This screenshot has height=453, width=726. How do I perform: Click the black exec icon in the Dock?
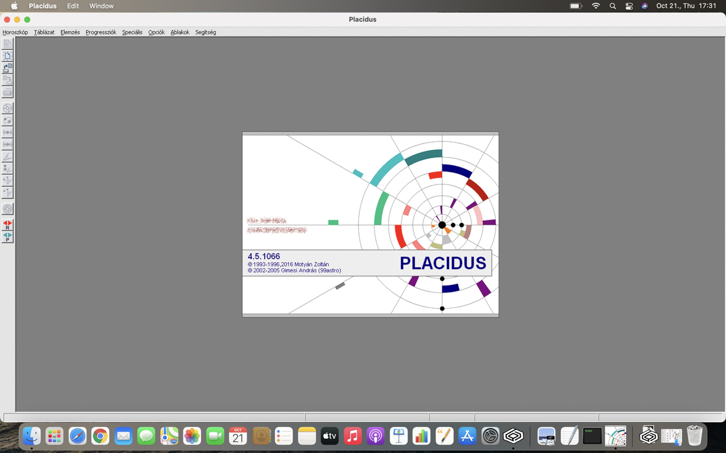(592, 436)
